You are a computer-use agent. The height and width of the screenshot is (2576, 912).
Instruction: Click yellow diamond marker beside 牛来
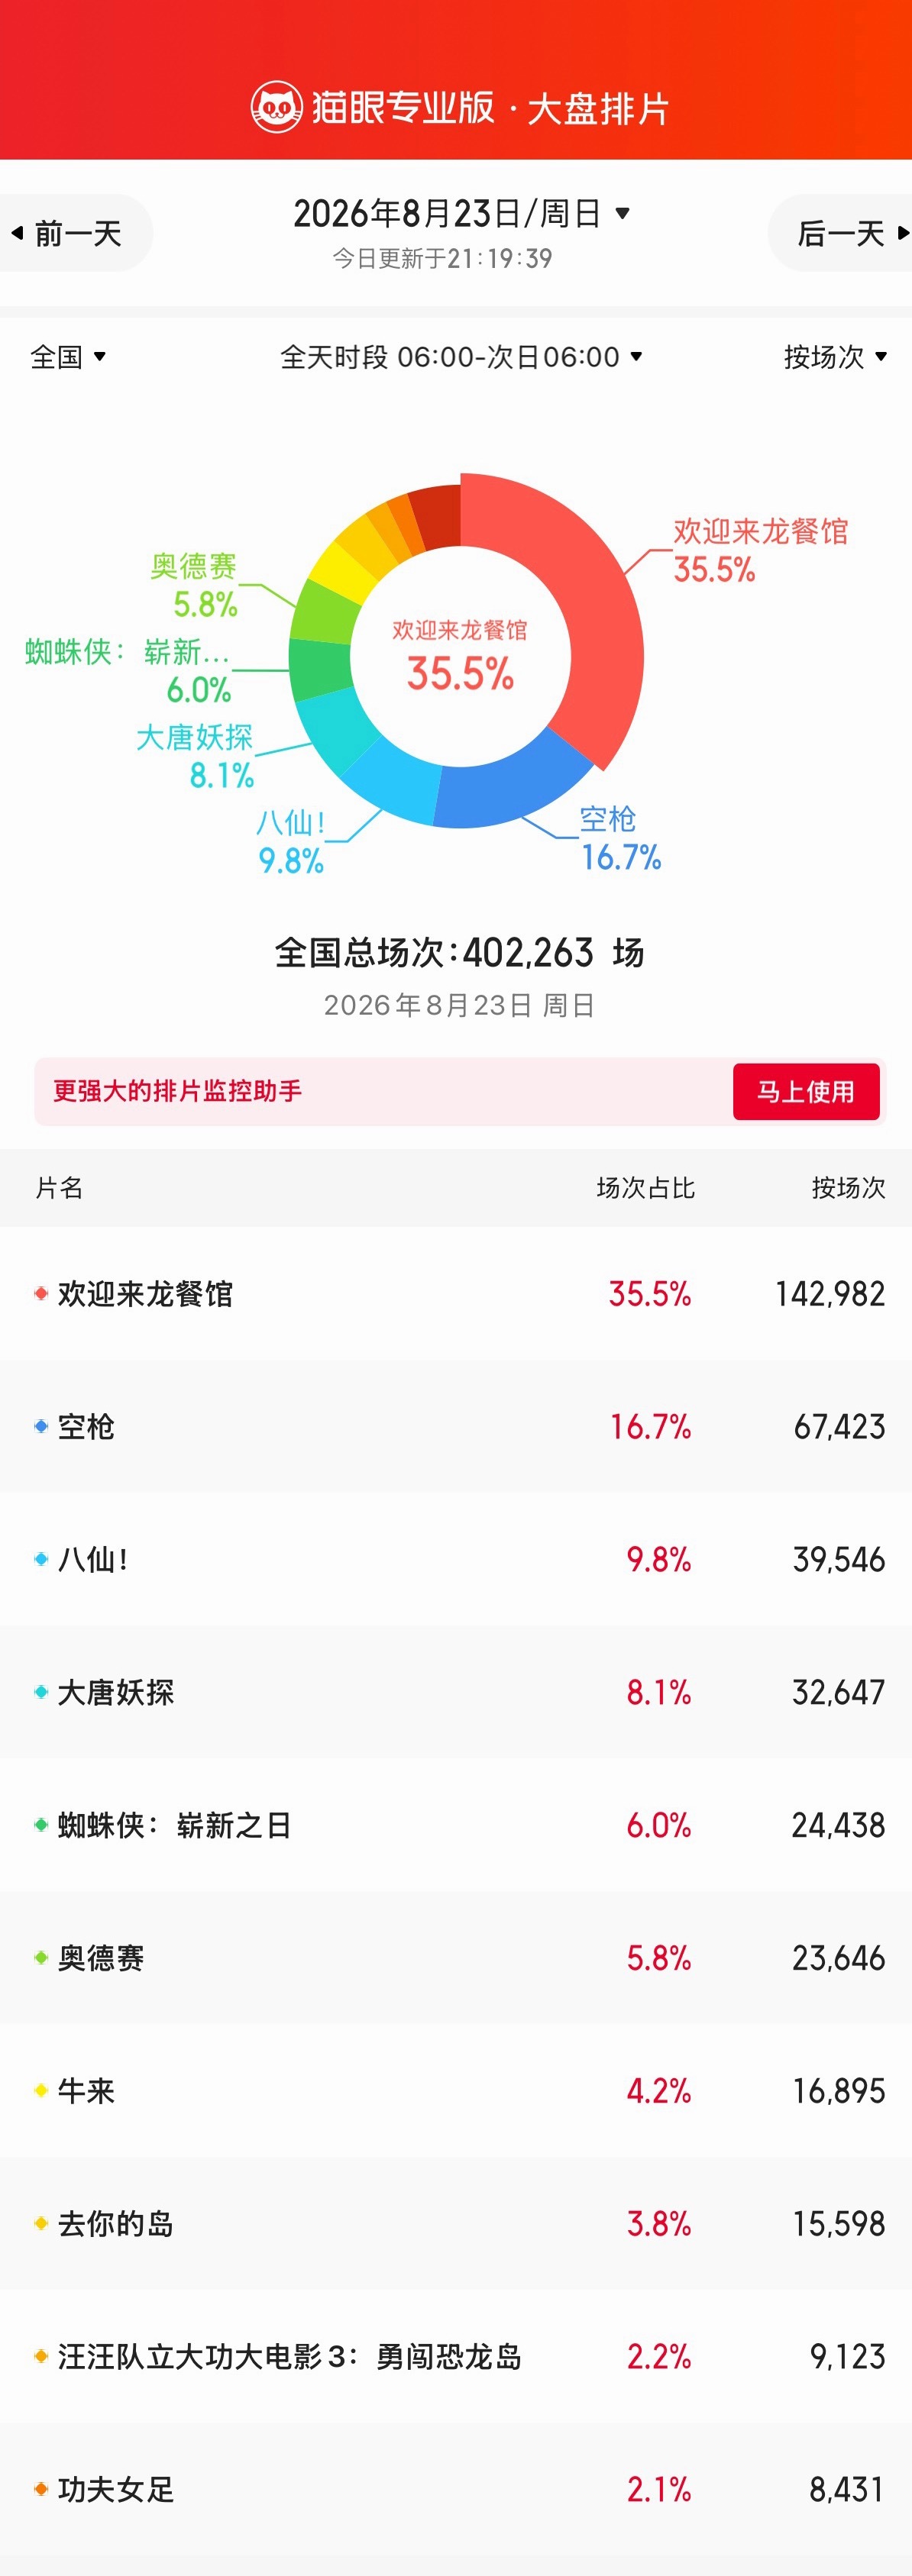coord(41,2090)
